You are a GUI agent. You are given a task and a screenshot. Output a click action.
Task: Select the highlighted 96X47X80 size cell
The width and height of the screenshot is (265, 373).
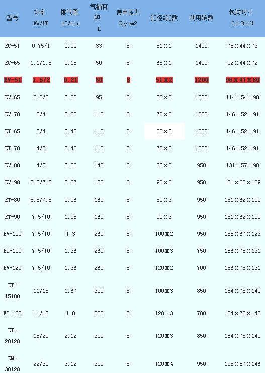point(243,80)
